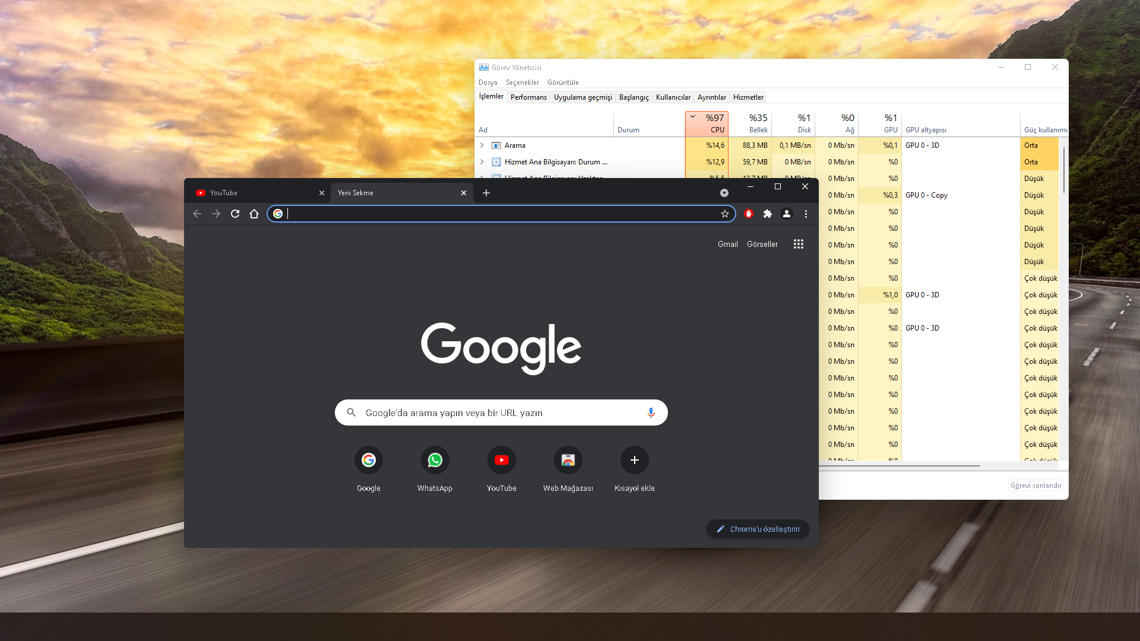Switch to the Performans tab
The image size is (1140, 641).
(528, 97)
